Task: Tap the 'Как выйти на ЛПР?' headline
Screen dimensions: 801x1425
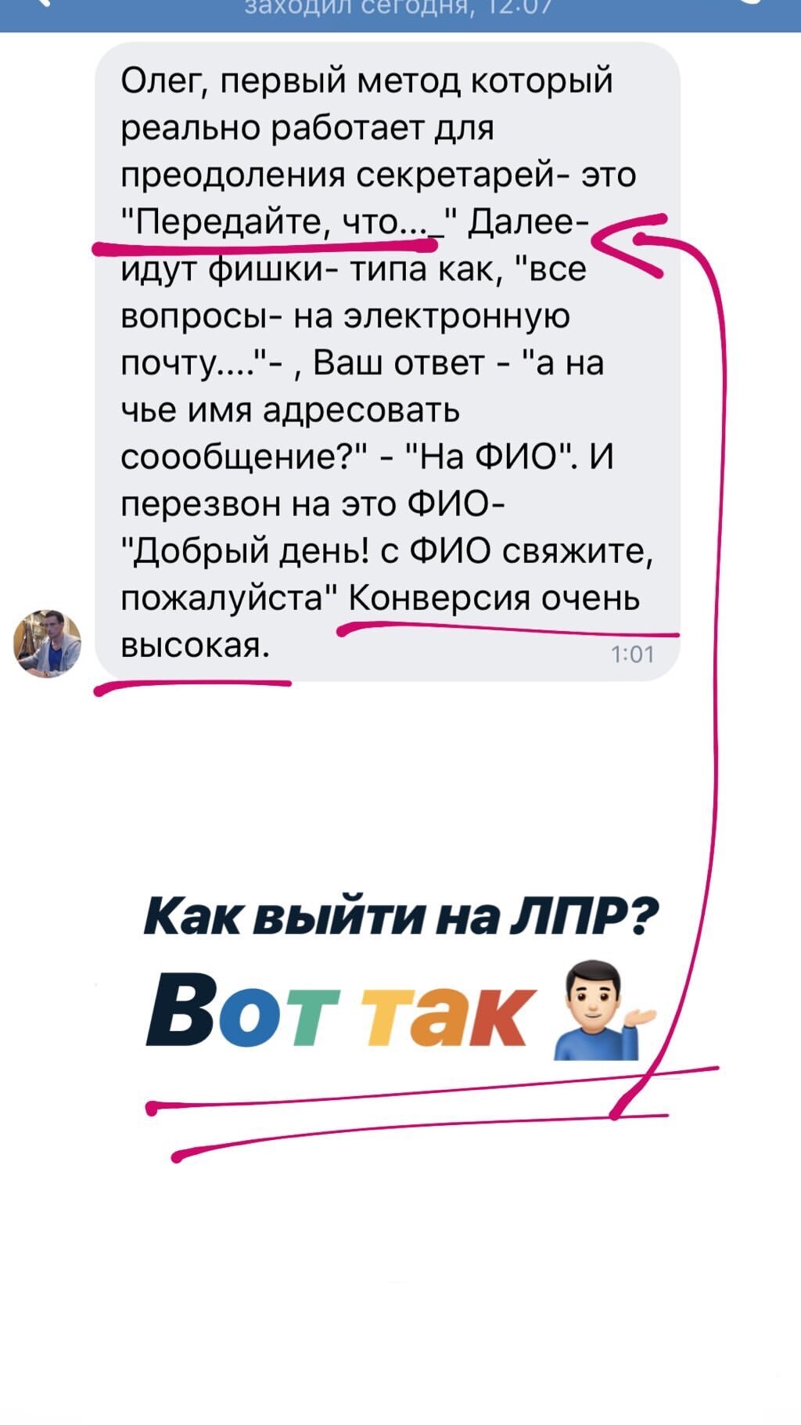Action: click(400, 916)
